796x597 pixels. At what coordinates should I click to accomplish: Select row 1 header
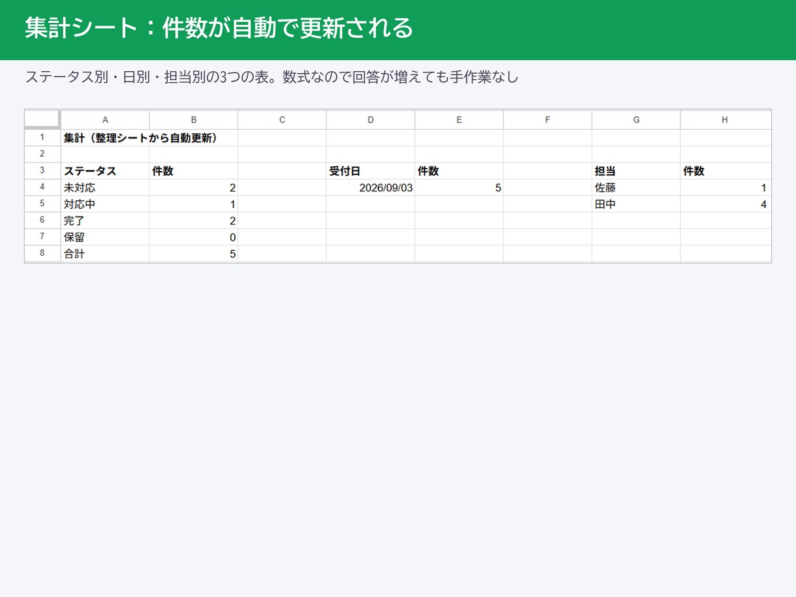tap(42, 138)
